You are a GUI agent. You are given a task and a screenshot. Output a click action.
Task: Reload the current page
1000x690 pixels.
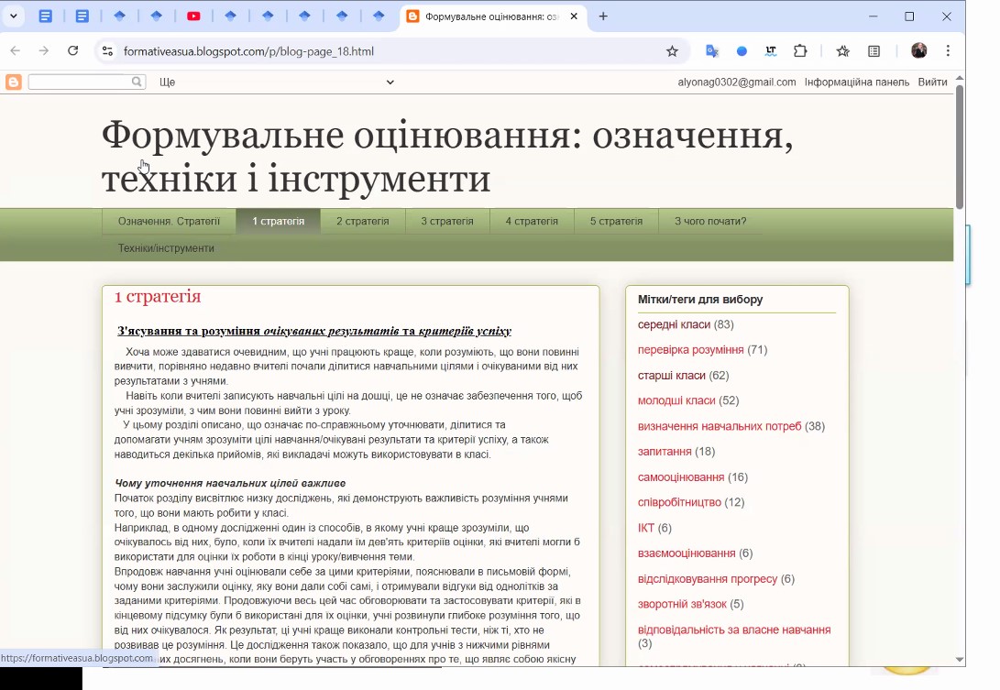tap(72, 51)
